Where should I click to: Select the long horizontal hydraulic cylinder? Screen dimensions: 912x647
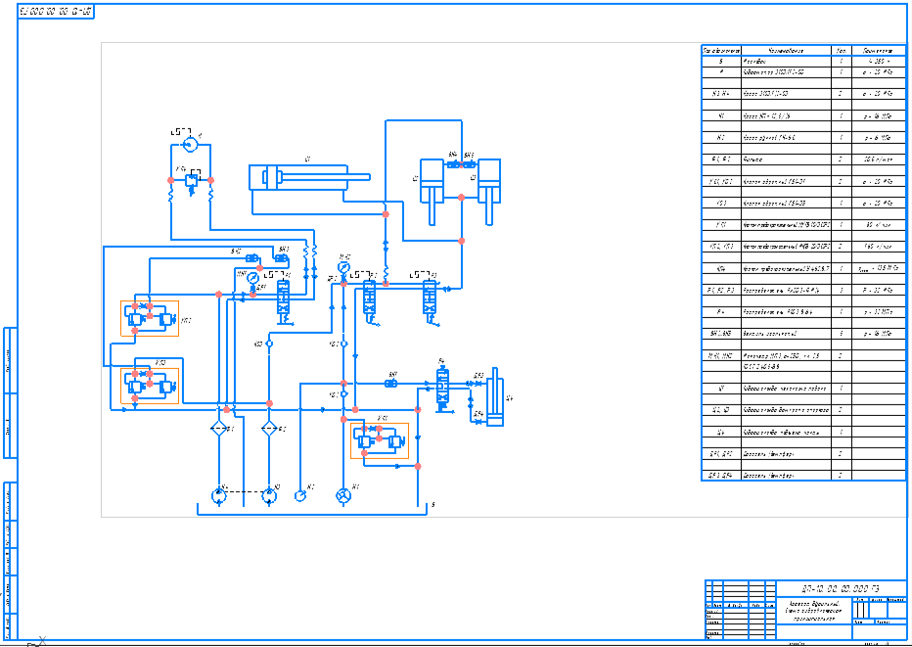pos(308,178)
